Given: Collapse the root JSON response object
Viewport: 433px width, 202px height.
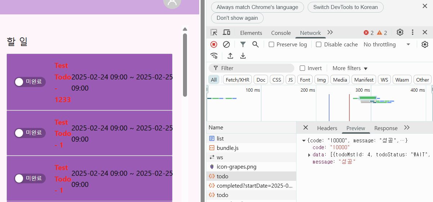Looking at the screenshot, I should coord(304,141).
